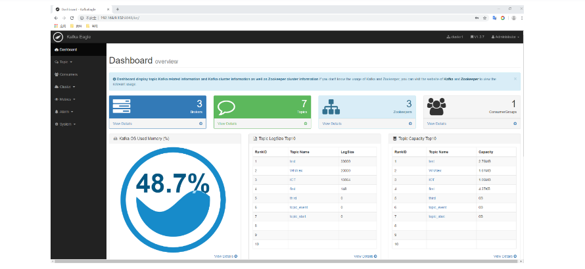585x269 pixels.
Task: Click the Capacity column header
Action: pos(485,152)
